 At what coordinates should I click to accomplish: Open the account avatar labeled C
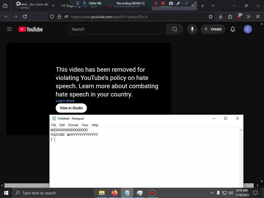pyautogui.click(x=247, y=29)
